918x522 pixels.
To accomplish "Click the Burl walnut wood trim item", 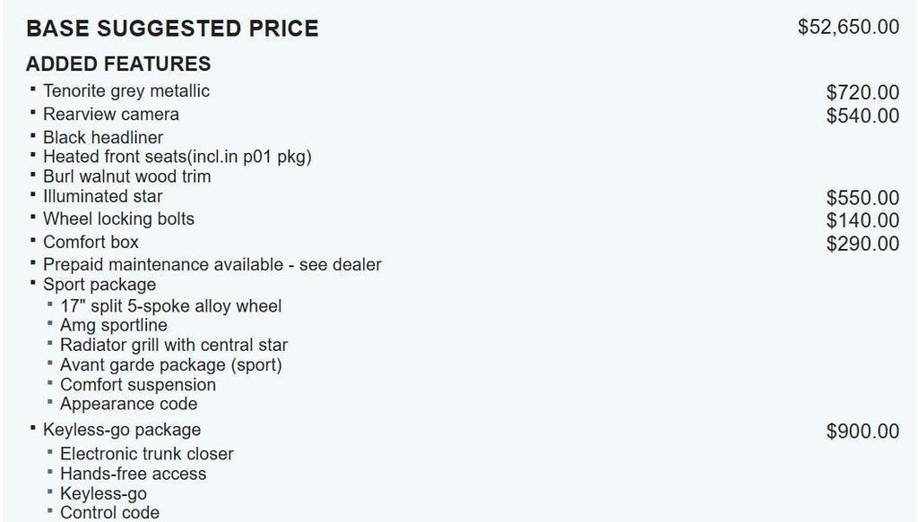I will [126, 176].
